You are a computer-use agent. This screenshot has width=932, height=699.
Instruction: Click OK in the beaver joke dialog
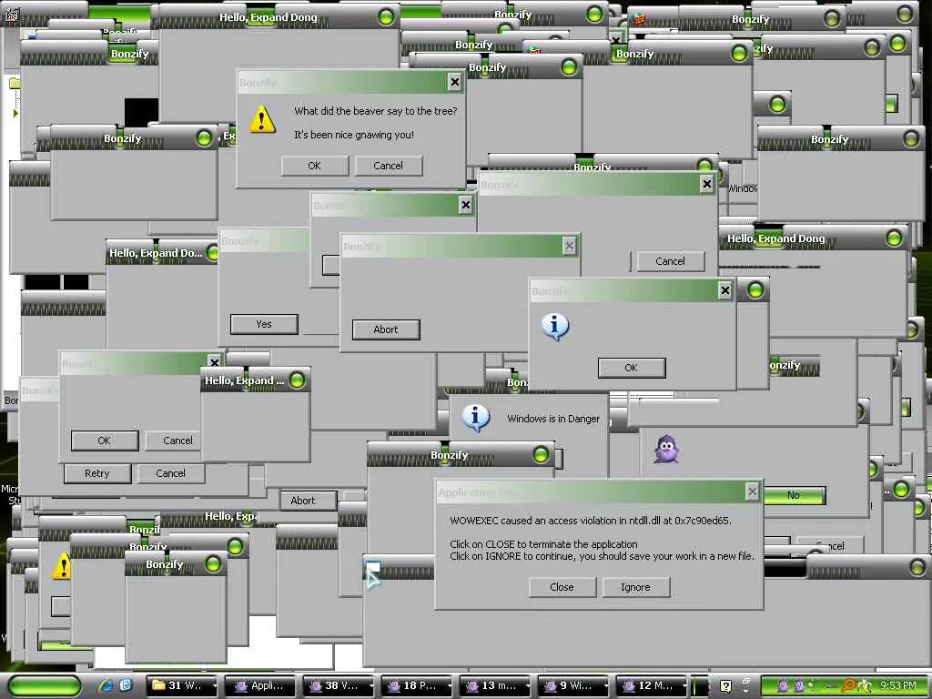click(x=314, y=166)
